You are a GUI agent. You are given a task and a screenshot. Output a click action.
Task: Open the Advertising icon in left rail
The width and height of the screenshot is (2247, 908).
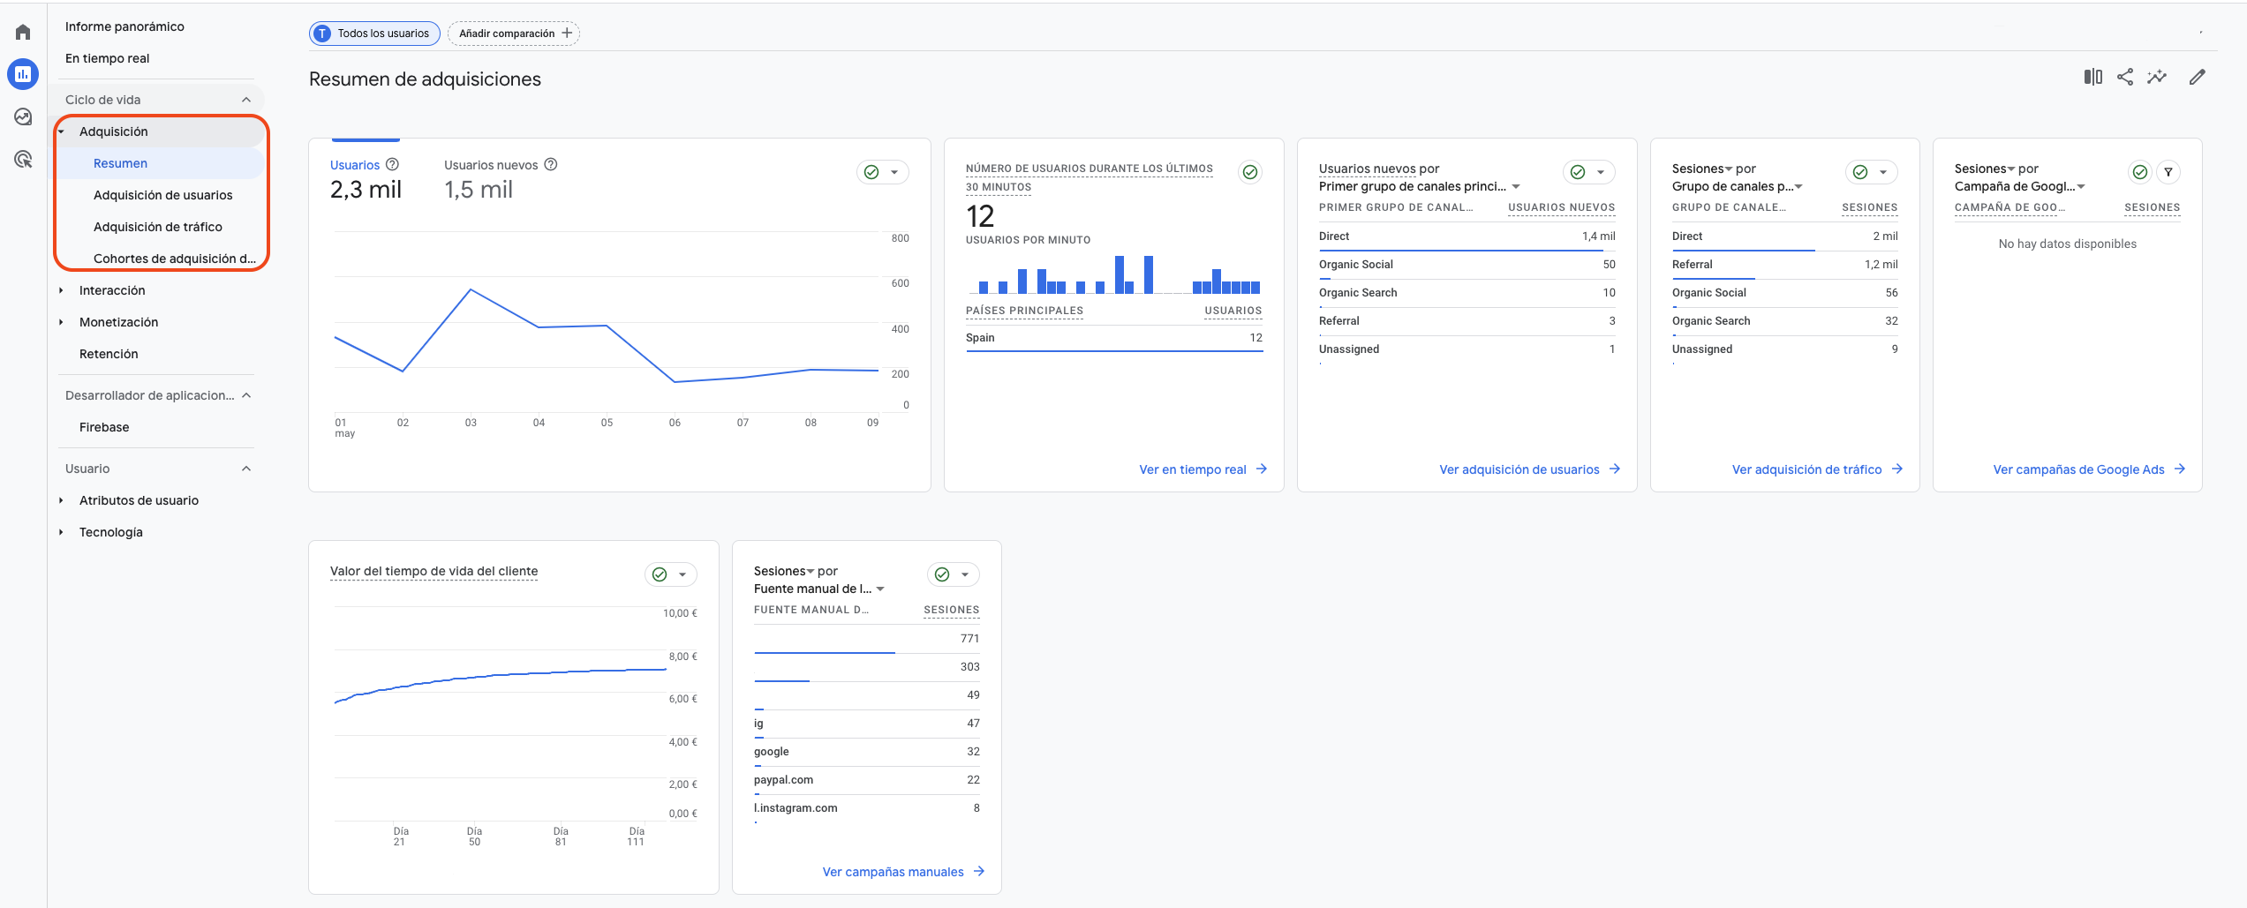click(x=23, y=160)
